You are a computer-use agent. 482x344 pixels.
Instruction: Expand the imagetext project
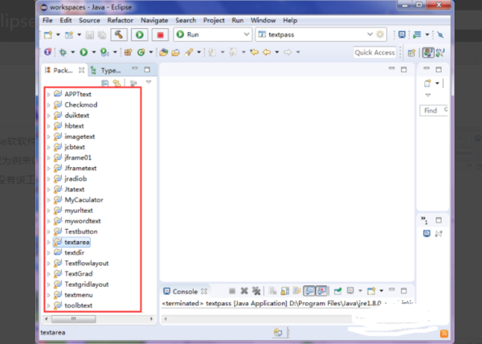click(48, 137)
